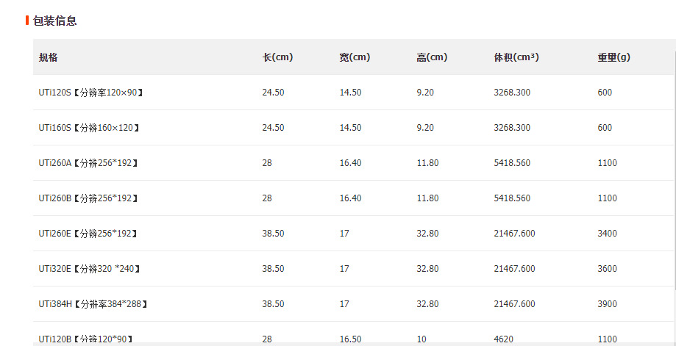Click the 长(cm) column header
This screenshot has width=676, height=346.
coord(277,57)
